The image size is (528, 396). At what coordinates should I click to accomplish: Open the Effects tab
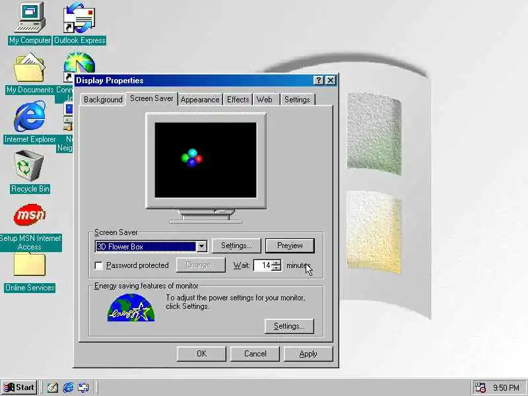pos(238,100)
